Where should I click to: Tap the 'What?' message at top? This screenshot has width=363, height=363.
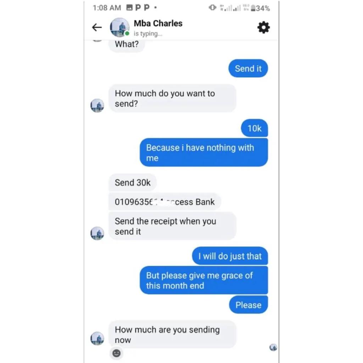(127, 44)
